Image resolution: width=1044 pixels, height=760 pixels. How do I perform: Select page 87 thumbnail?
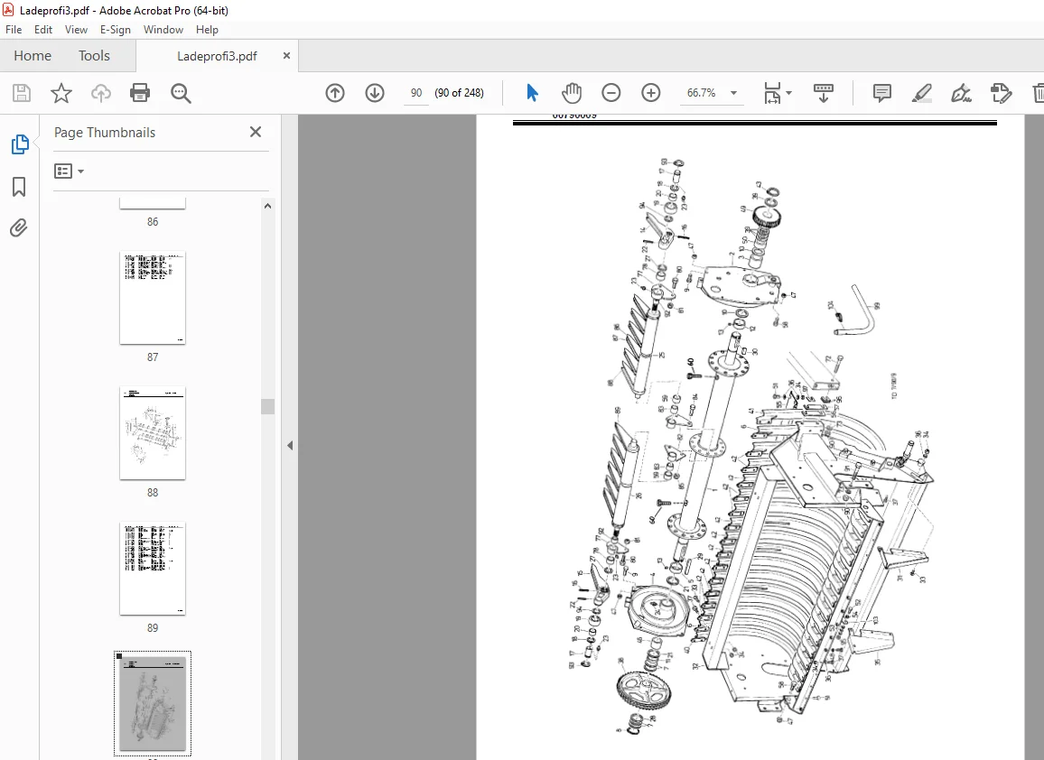point(153,298)
